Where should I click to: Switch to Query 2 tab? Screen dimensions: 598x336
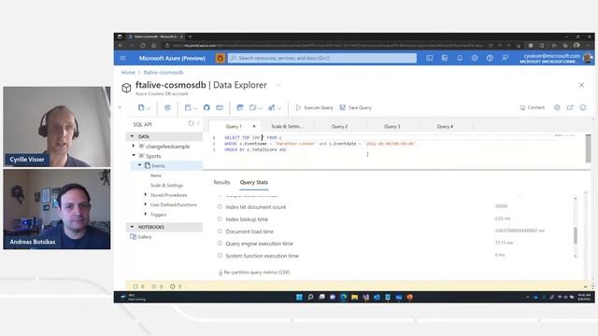click(x=339, y=126)
